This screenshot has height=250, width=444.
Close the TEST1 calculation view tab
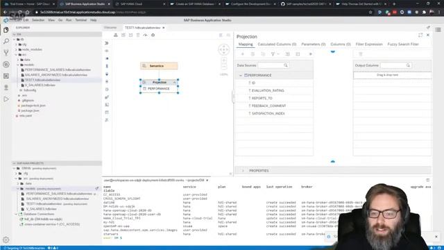click(x=164, y=28)
